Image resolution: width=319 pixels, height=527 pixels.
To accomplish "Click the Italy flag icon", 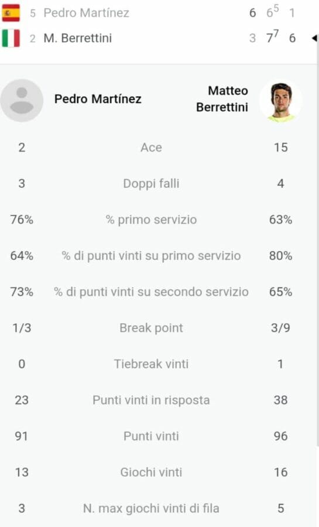I will [x=11, y=38].
